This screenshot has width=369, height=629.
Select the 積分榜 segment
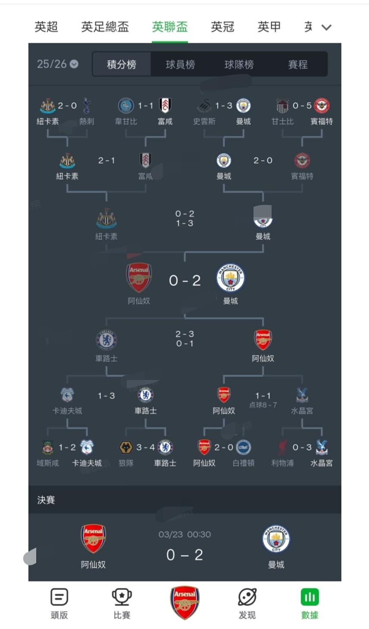122,65
